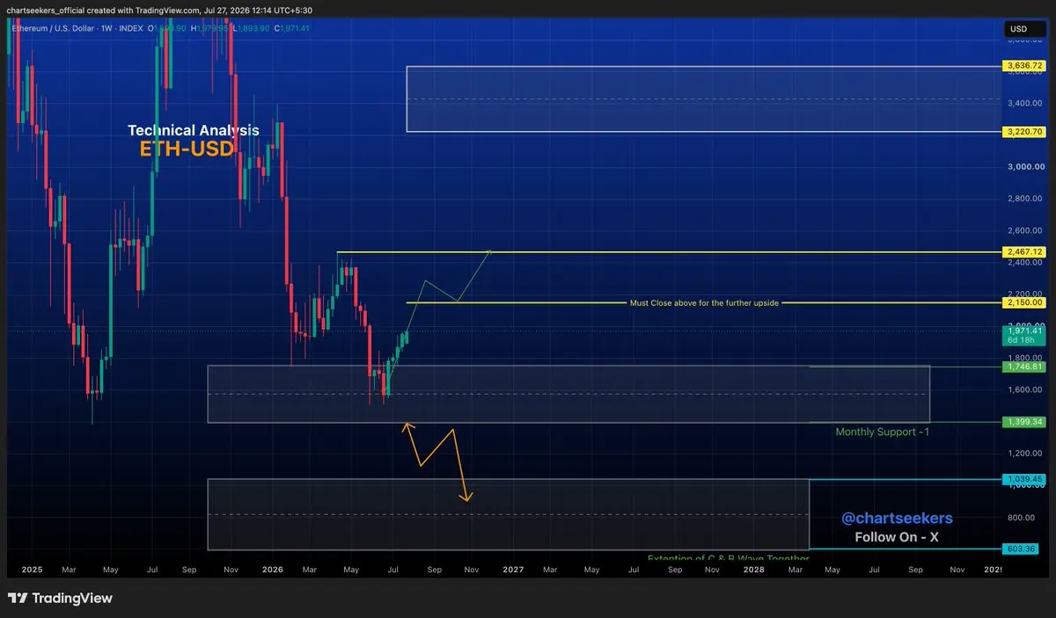1056x618 pixels.
Task: Click the 2026 year on time axis
Action: [x=272, y=570]
